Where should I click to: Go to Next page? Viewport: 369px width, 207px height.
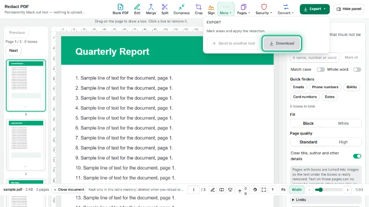coord(13,51)
